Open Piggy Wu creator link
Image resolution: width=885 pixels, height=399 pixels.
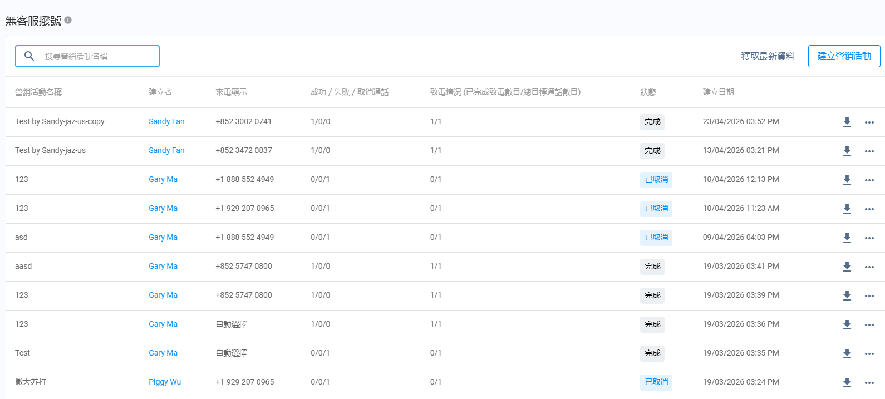pos(165,382)
